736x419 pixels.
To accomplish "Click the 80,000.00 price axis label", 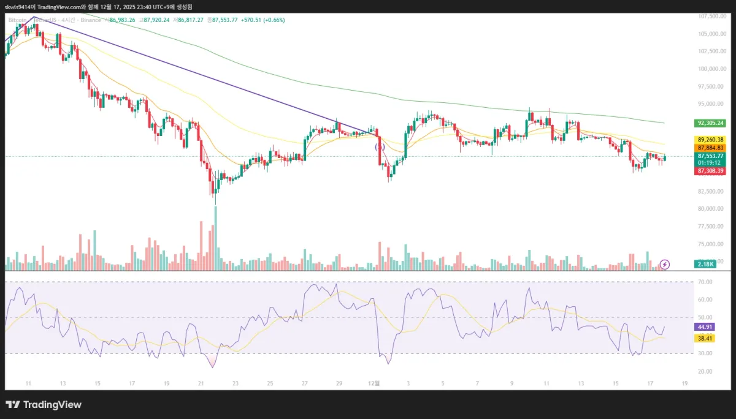I will [x=711, y=209].
